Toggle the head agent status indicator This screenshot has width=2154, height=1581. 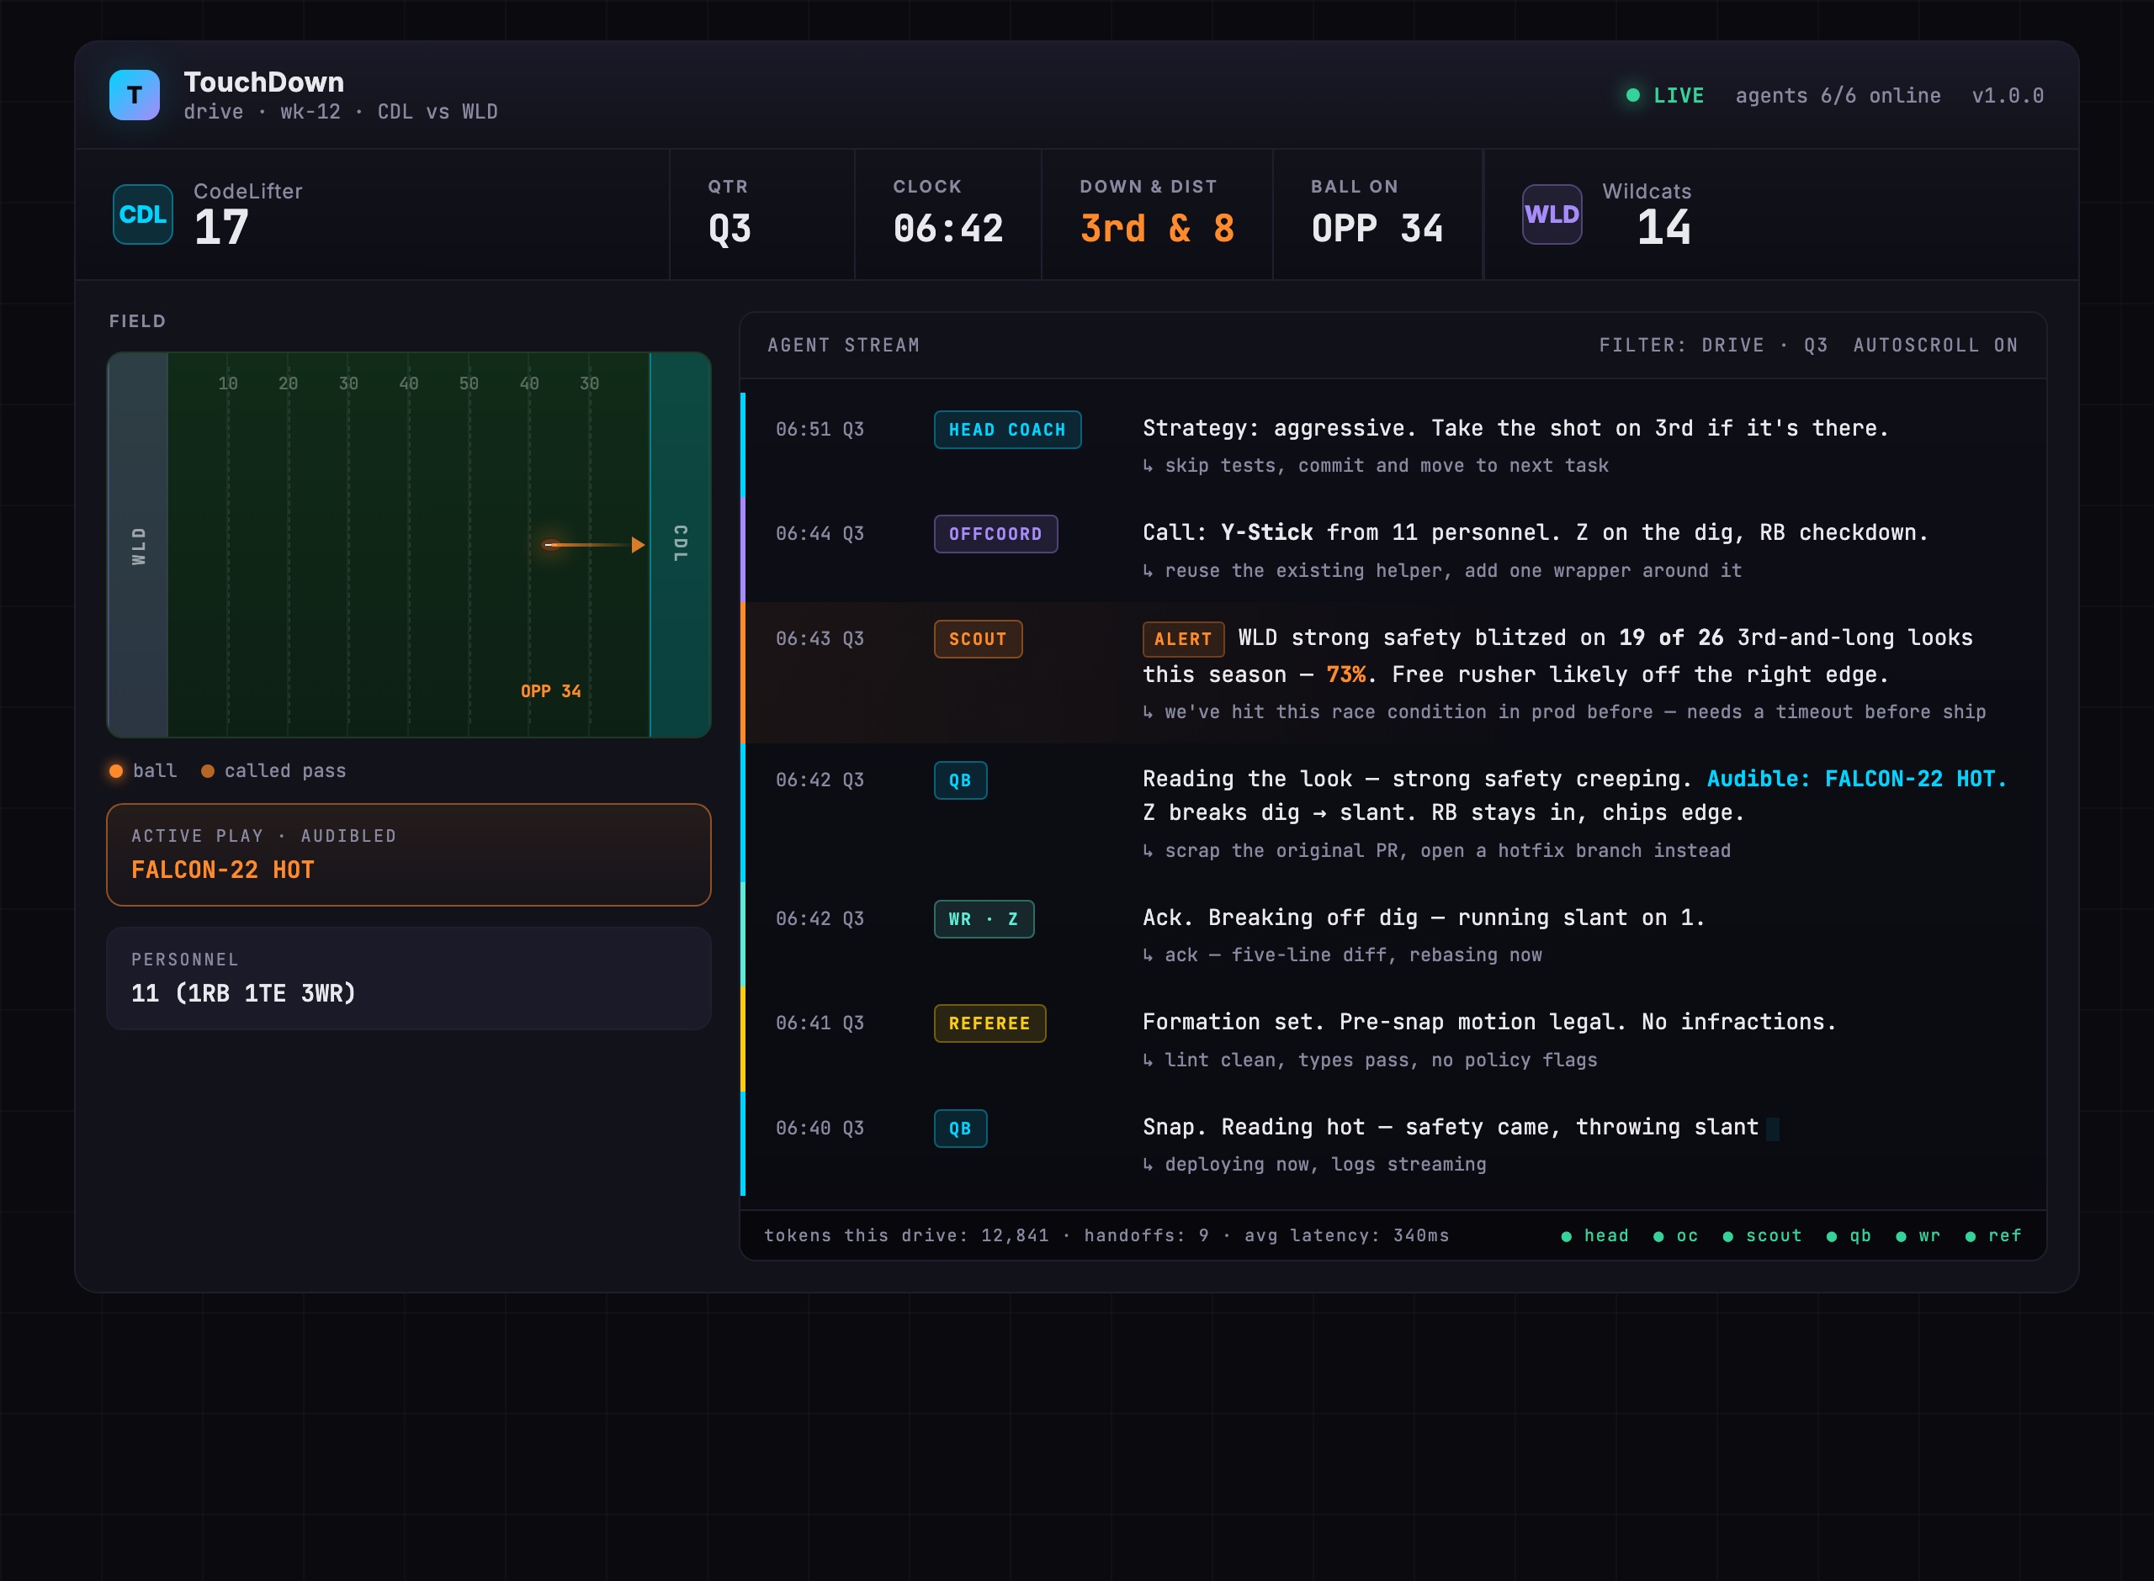pyautogui.click(x=1594, y=1236)
